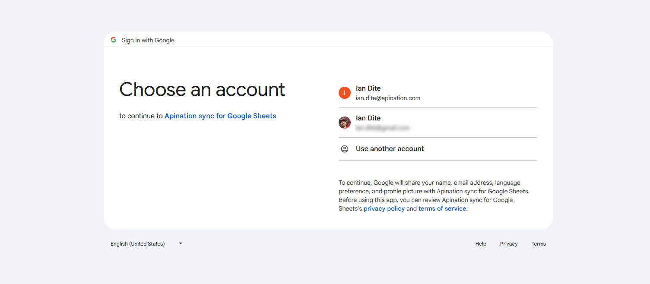
Task: Click the language dropdown arrow
Action: coord(181,243)
